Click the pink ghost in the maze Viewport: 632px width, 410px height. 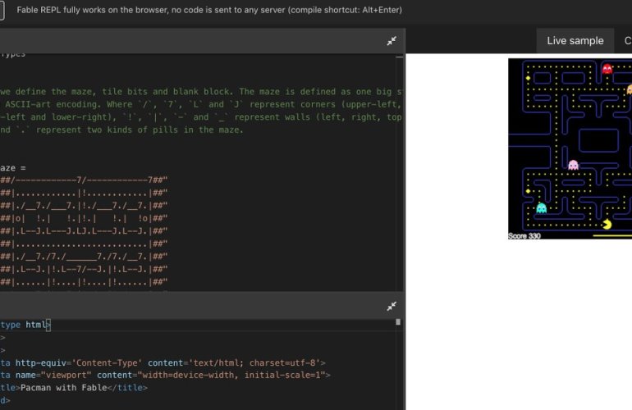click(573, 165)
